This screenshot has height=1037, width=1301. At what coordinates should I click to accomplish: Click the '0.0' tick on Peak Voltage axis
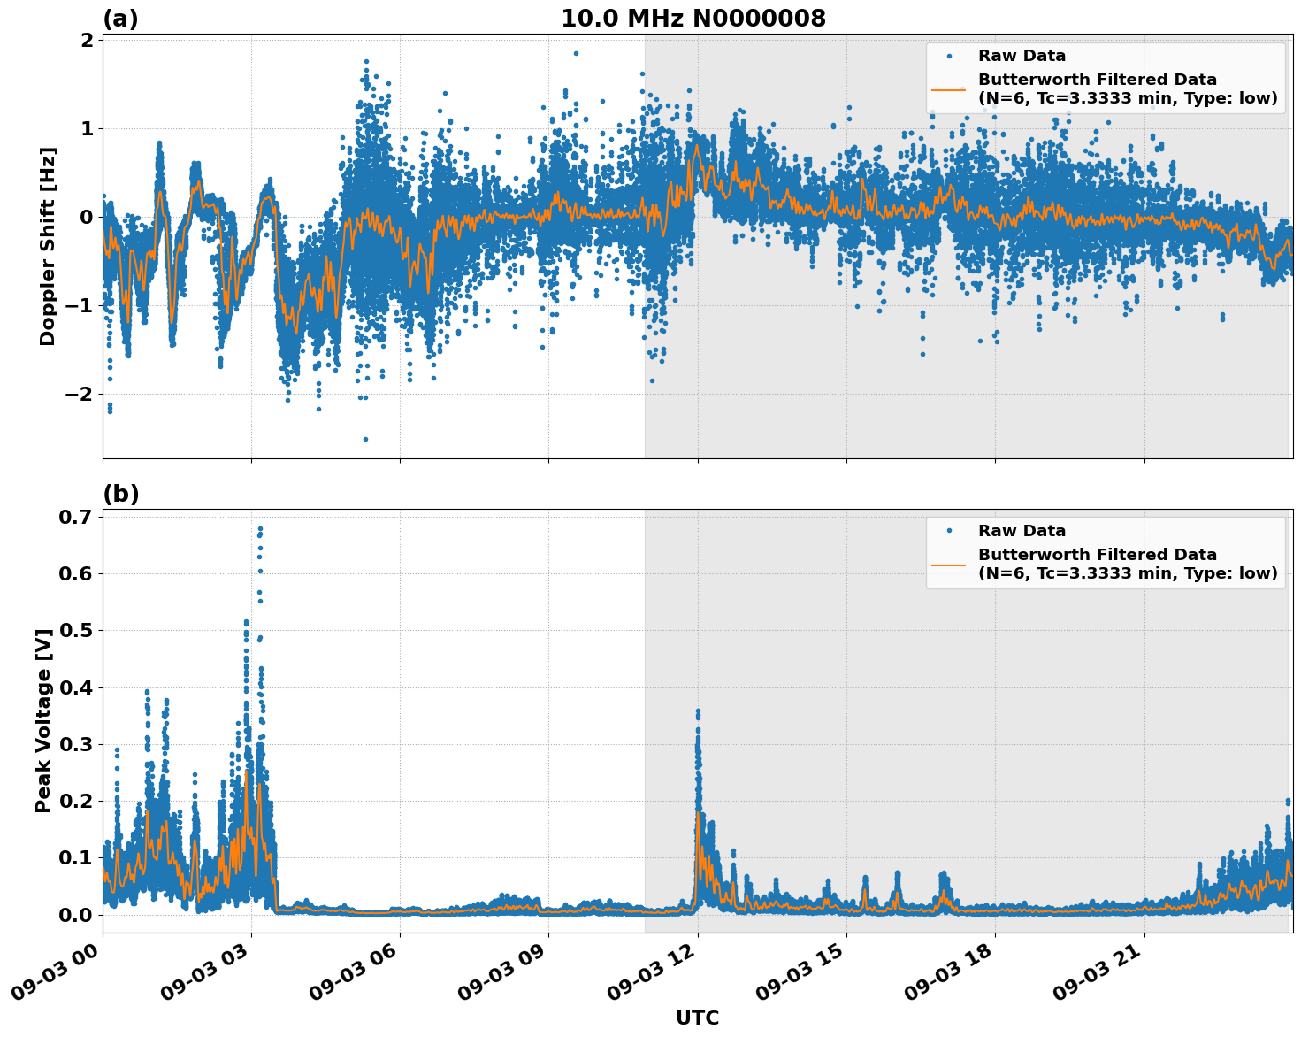(x=77, y=915)
